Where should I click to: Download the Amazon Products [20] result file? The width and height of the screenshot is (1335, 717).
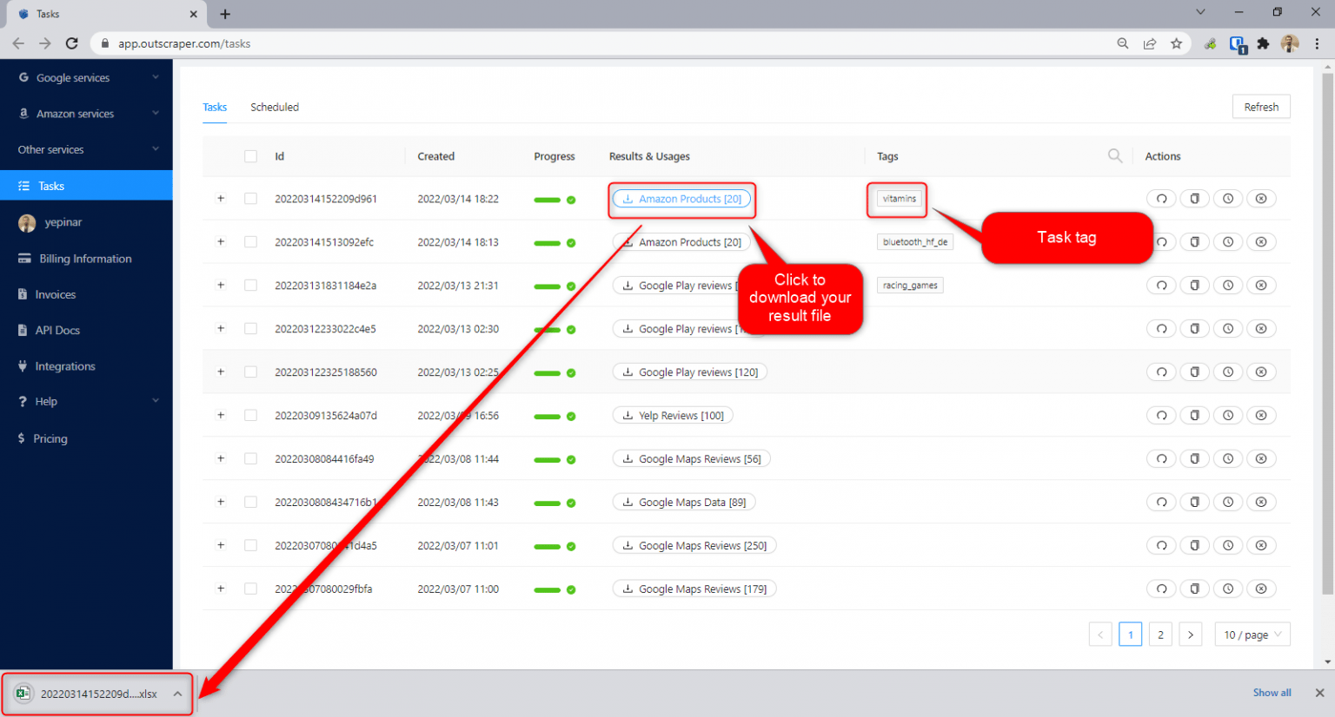click(681, 199)
